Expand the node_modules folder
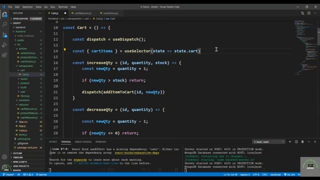Viewport: 320px width, 180px height. tap(25, 35)
